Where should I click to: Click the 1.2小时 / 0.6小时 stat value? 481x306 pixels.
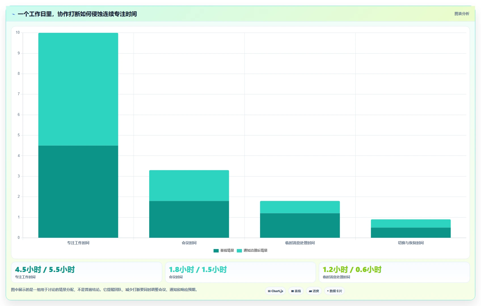point(352,269)
